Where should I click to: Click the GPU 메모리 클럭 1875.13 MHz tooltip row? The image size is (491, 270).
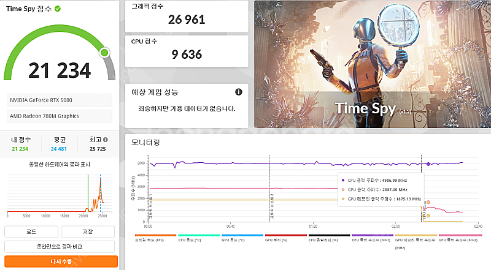(x=381, y=199)
